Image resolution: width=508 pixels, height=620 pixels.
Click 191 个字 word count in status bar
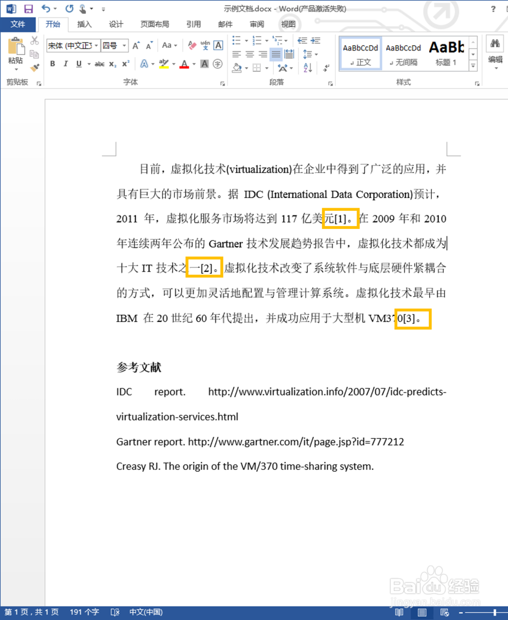[84, 612]
